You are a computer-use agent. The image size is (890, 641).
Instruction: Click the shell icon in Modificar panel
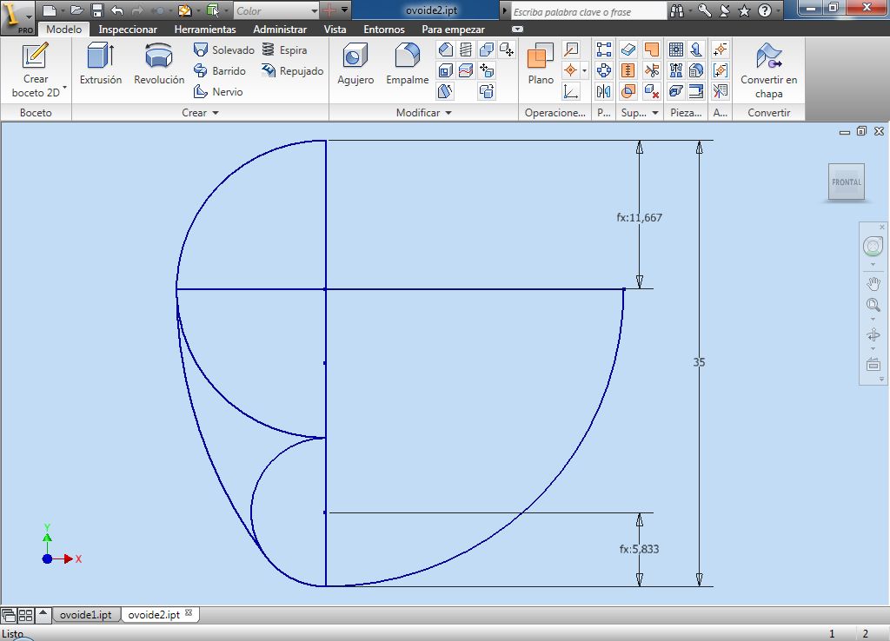[x=446, y=71]
